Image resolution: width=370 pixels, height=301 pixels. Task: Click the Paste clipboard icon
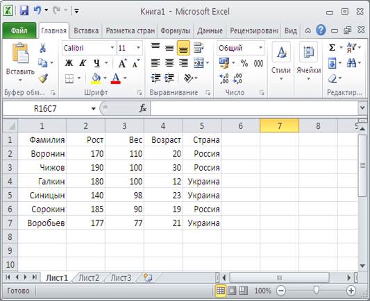click(x=20, y=53)
